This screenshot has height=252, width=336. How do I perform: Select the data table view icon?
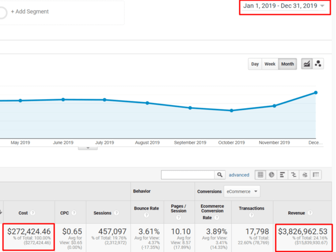[260, 175]
